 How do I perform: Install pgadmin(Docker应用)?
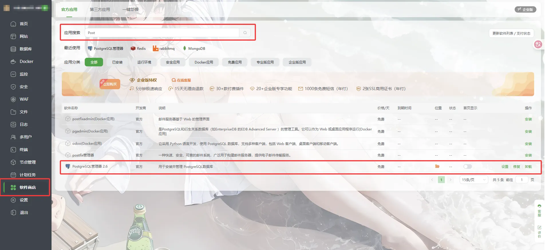528,132
